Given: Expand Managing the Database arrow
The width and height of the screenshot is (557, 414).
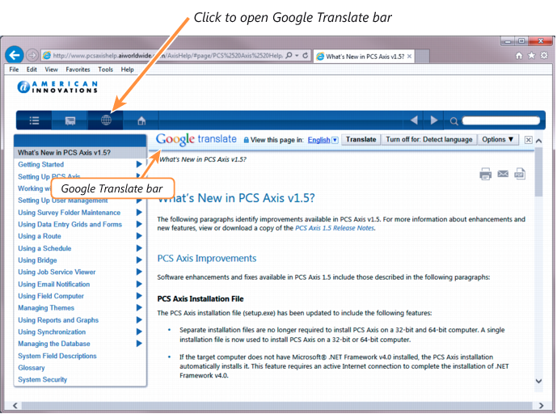Looking at the screenshot, I should click(139, 344).
